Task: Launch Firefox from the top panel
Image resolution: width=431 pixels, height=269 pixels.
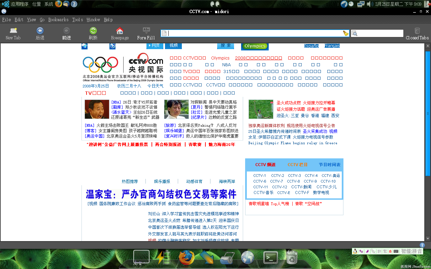Action: point(59,4)
